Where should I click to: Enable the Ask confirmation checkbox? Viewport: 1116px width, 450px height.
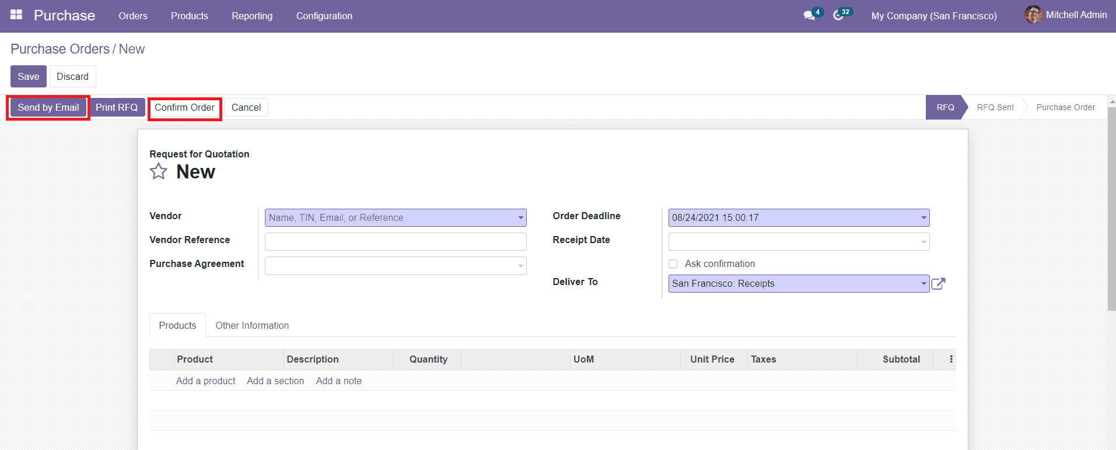pos(673,264)
